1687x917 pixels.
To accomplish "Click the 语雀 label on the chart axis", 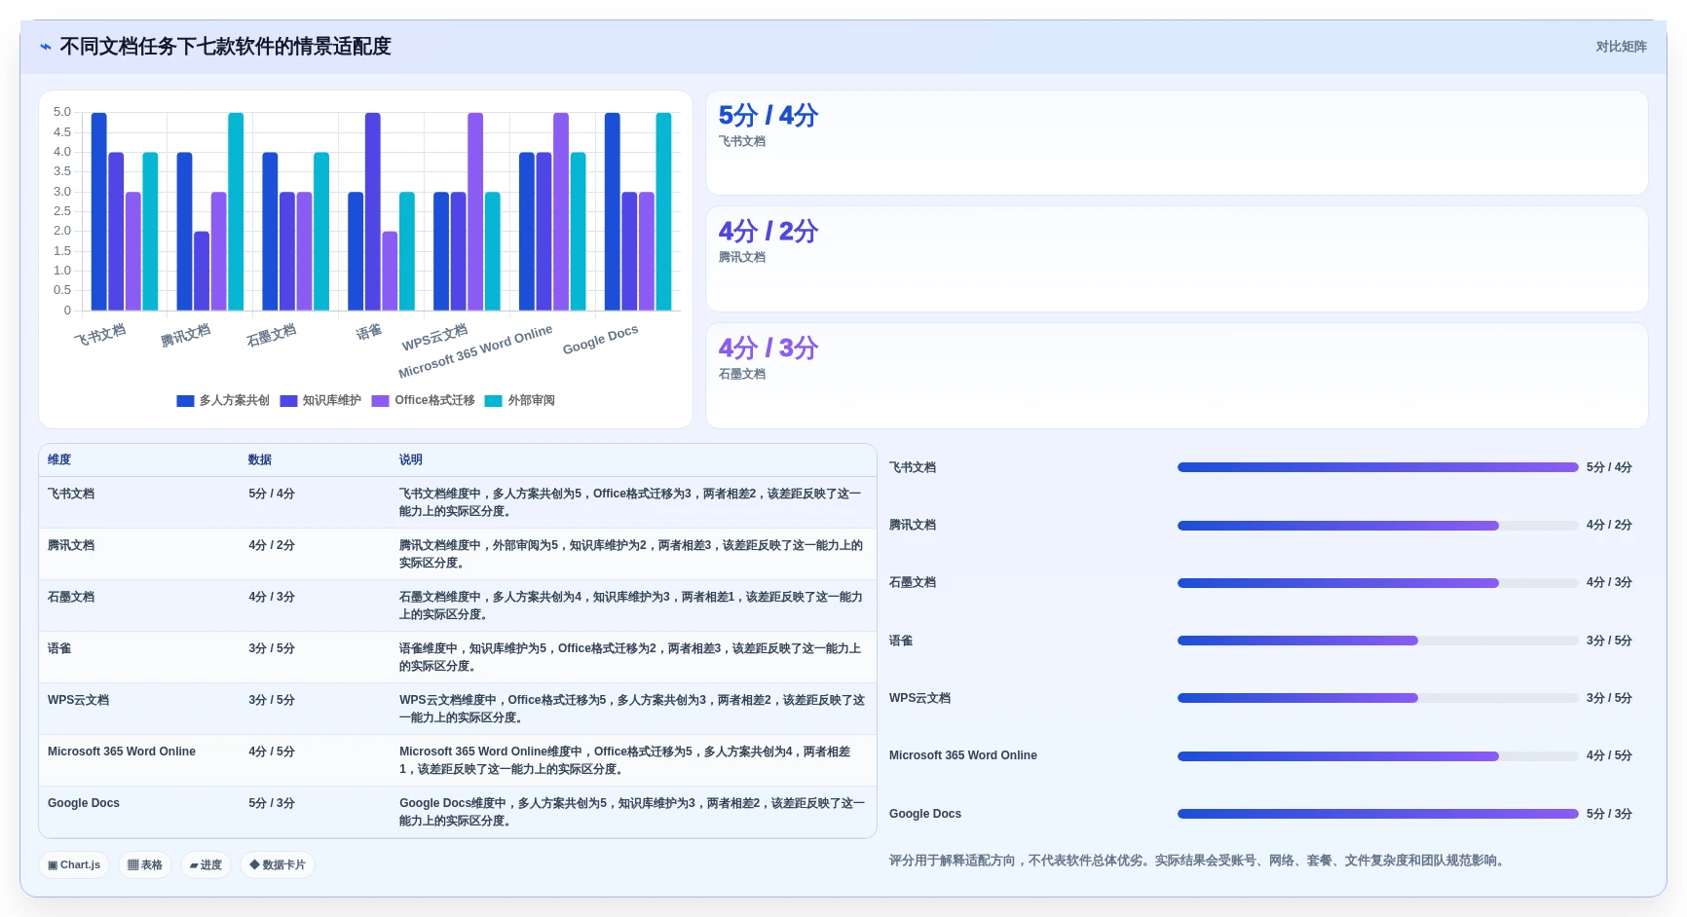I will pyautogui.click(x=369, y=332).
